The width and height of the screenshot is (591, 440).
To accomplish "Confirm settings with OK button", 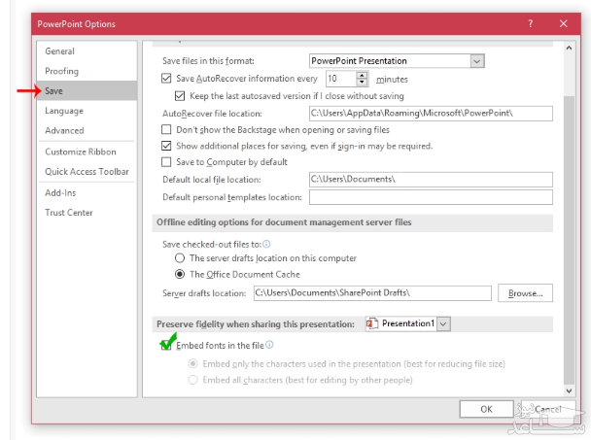I will [486, 409].
